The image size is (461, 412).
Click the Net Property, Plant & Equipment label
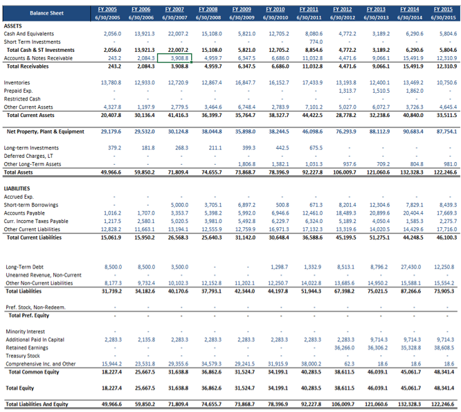click(46, 132)
